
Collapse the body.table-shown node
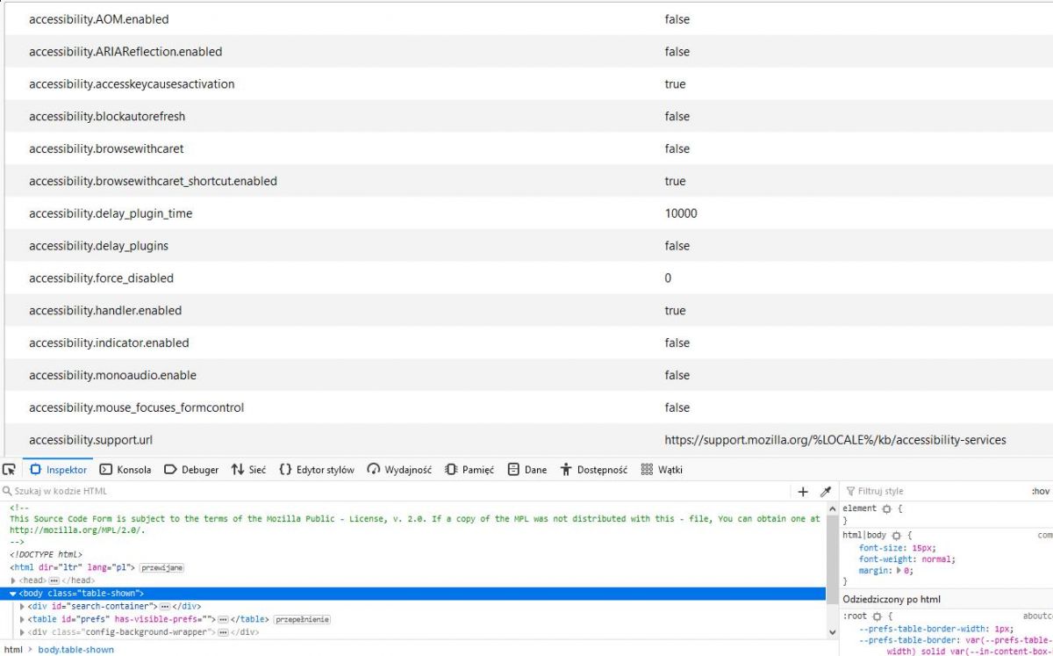point(13,594)
